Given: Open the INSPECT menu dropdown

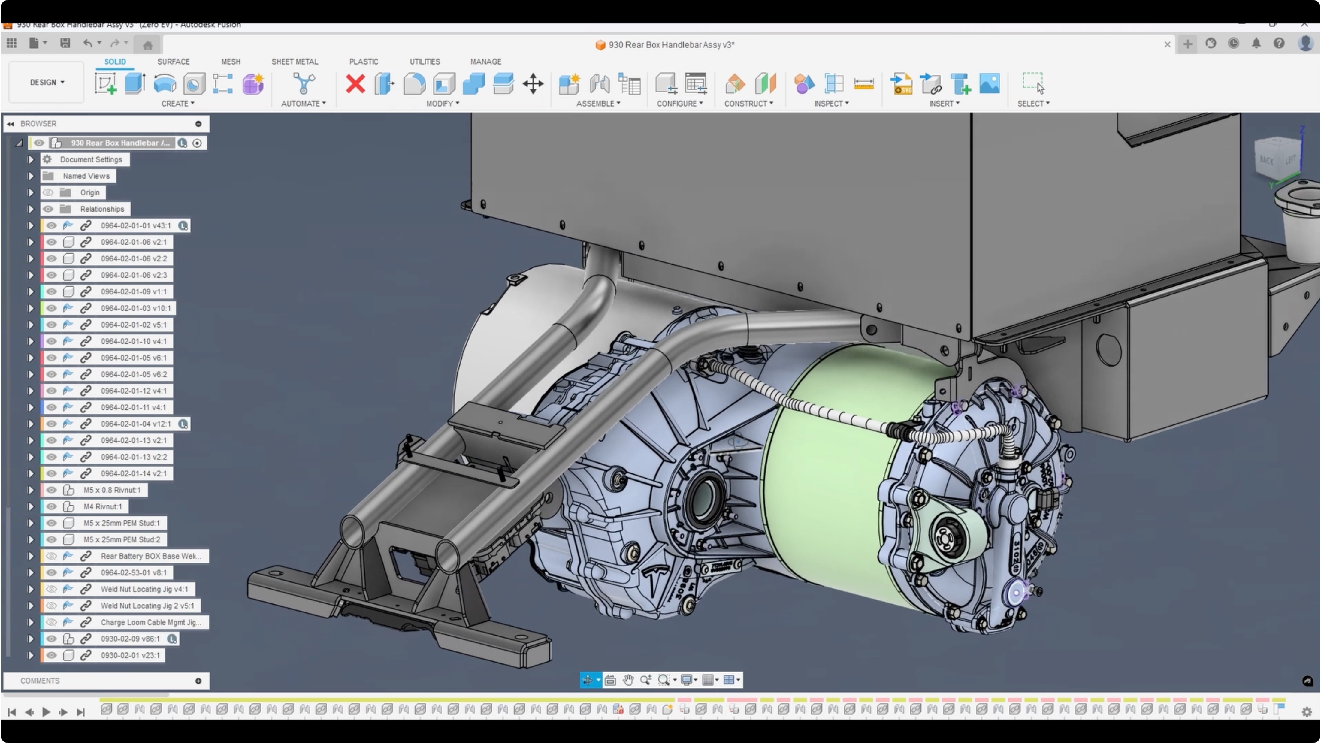Looking at the screenshot, I should [831, 104].
